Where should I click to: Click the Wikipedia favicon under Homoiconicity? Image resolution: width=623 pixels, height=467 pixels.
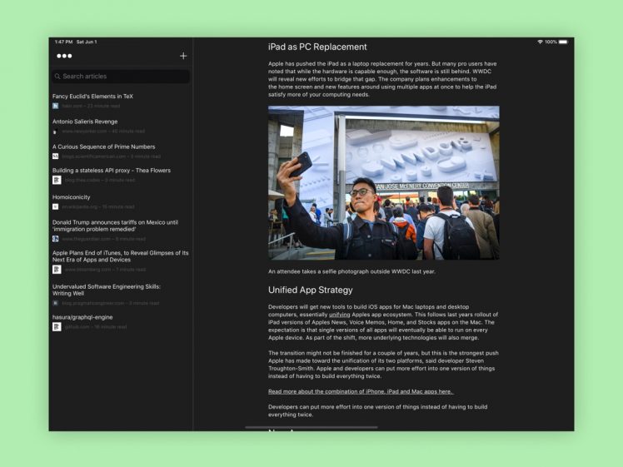tap(56, 206)
